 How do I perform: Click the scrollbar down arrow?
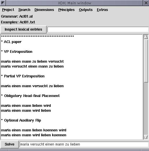[146, 137]
